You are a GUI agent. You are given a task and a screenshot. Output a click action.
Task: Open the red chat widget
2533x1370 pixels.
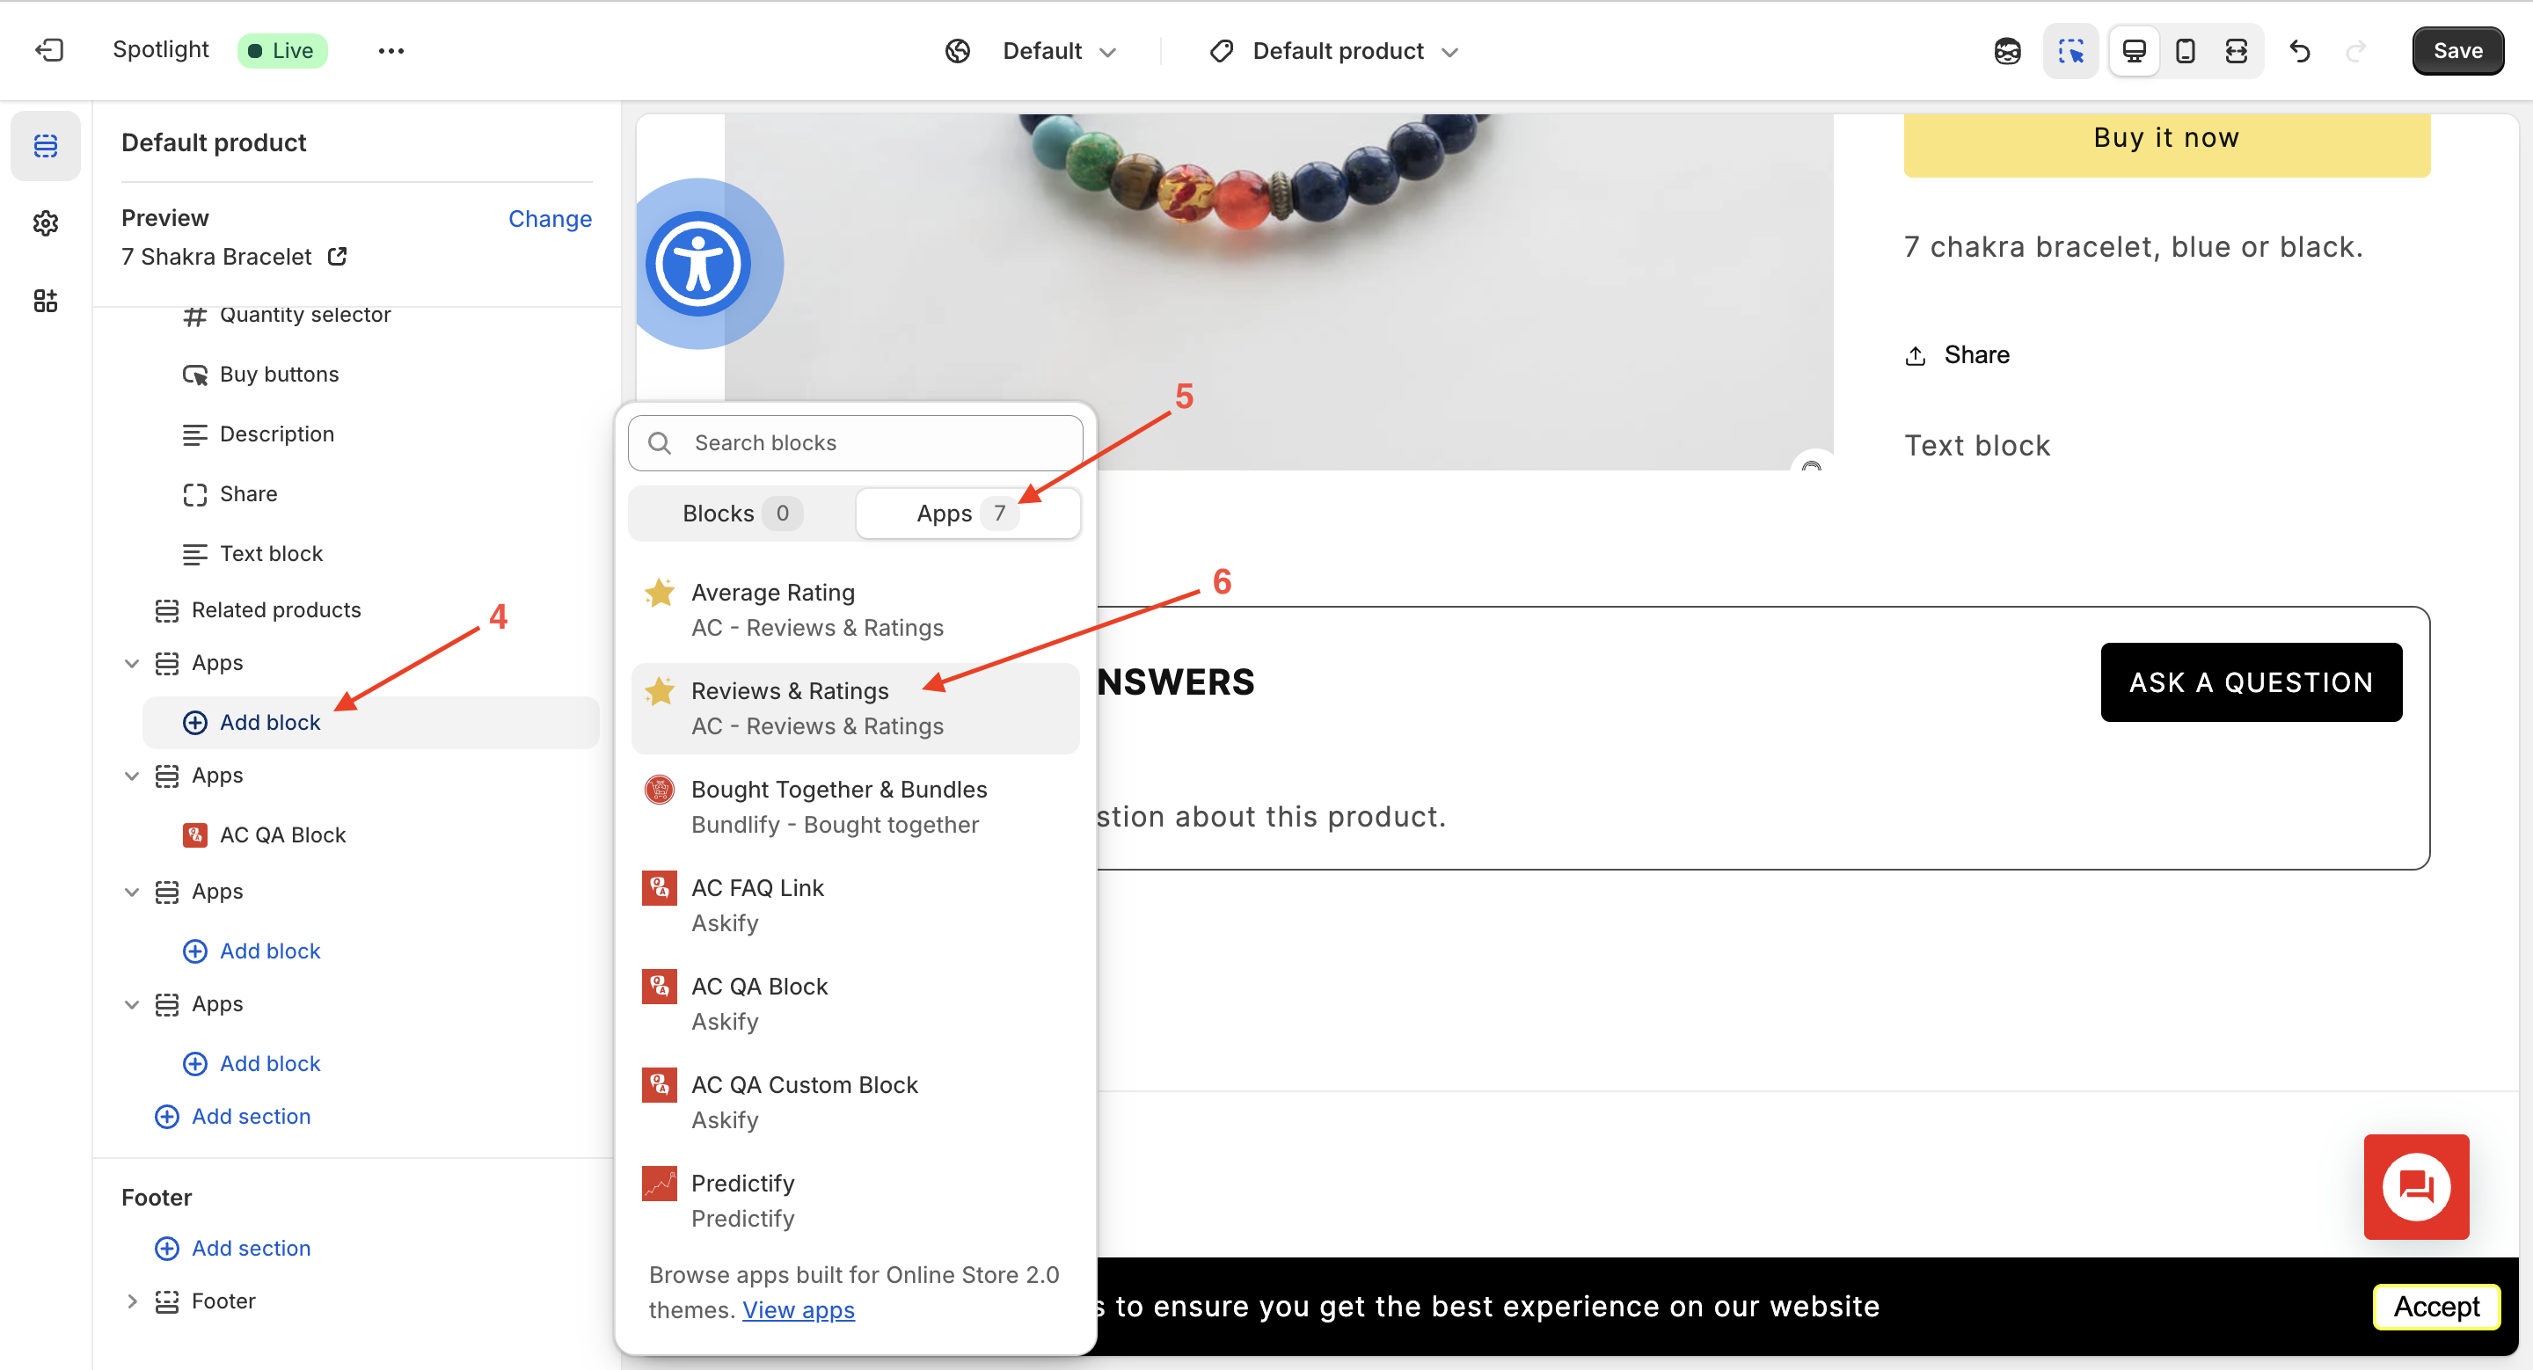click(2416, 1187)
